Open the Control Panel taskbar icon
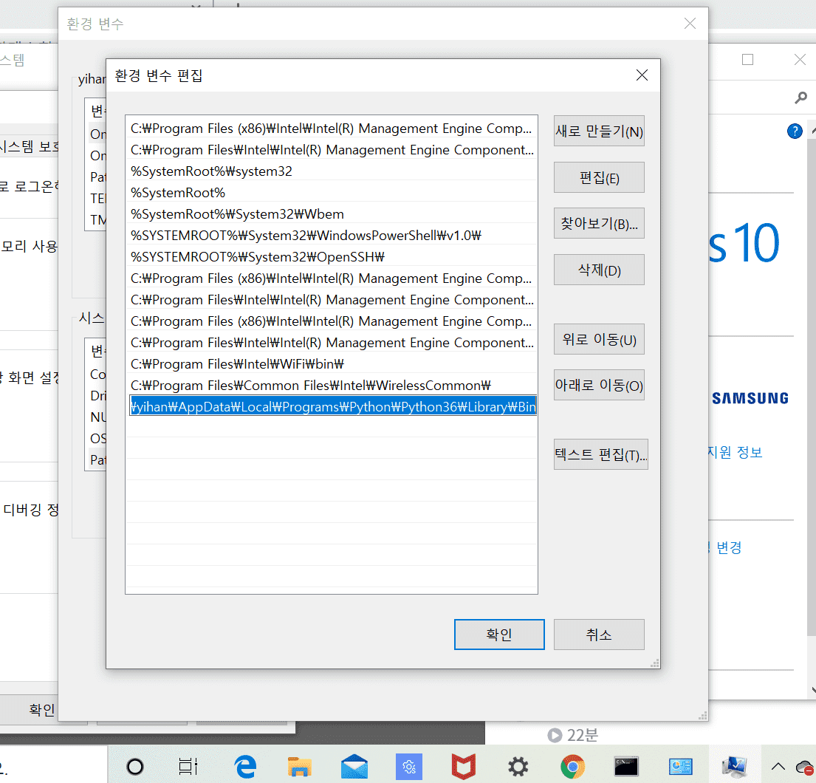Screen dimensions: 816x783 681,766
